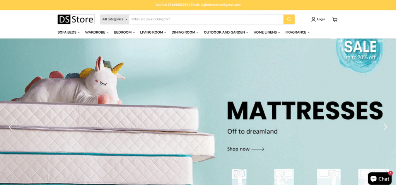Advance to next slide arrow

(x=386, y=127)
